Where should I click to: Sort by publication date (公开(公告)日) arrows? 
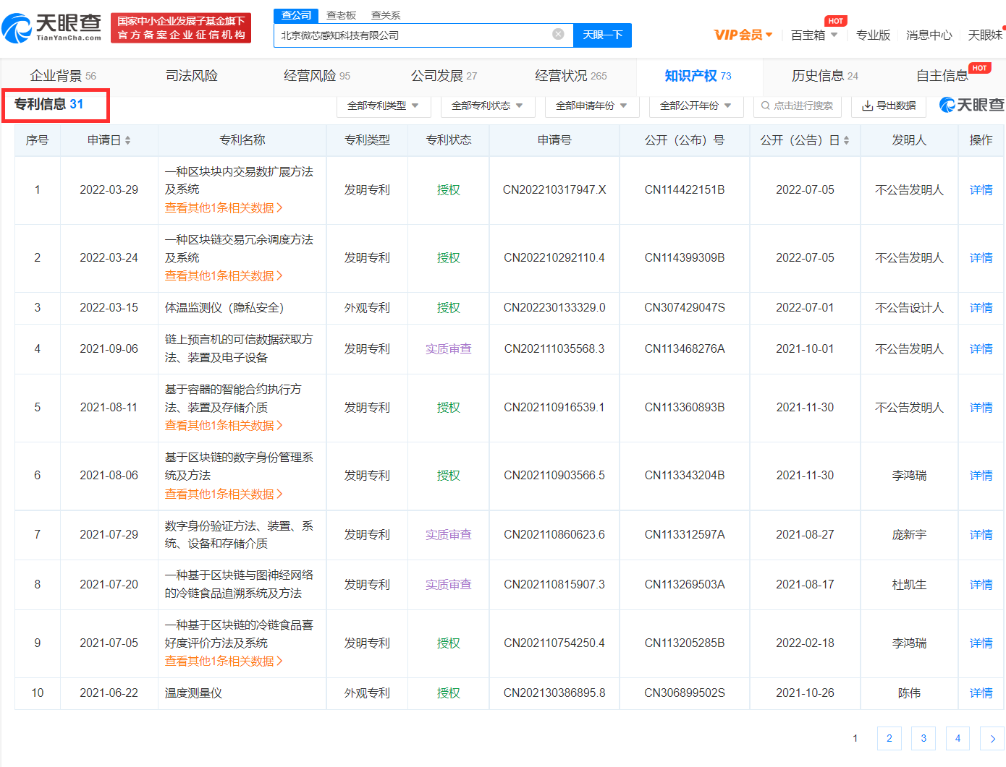pos(846,140)
